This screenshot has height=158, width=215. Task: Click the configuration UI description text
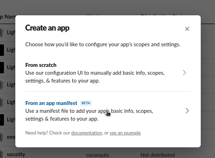95,77
